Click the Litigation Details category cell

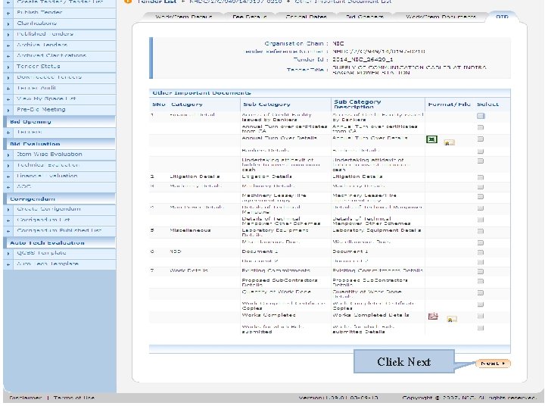pos(195,176)
